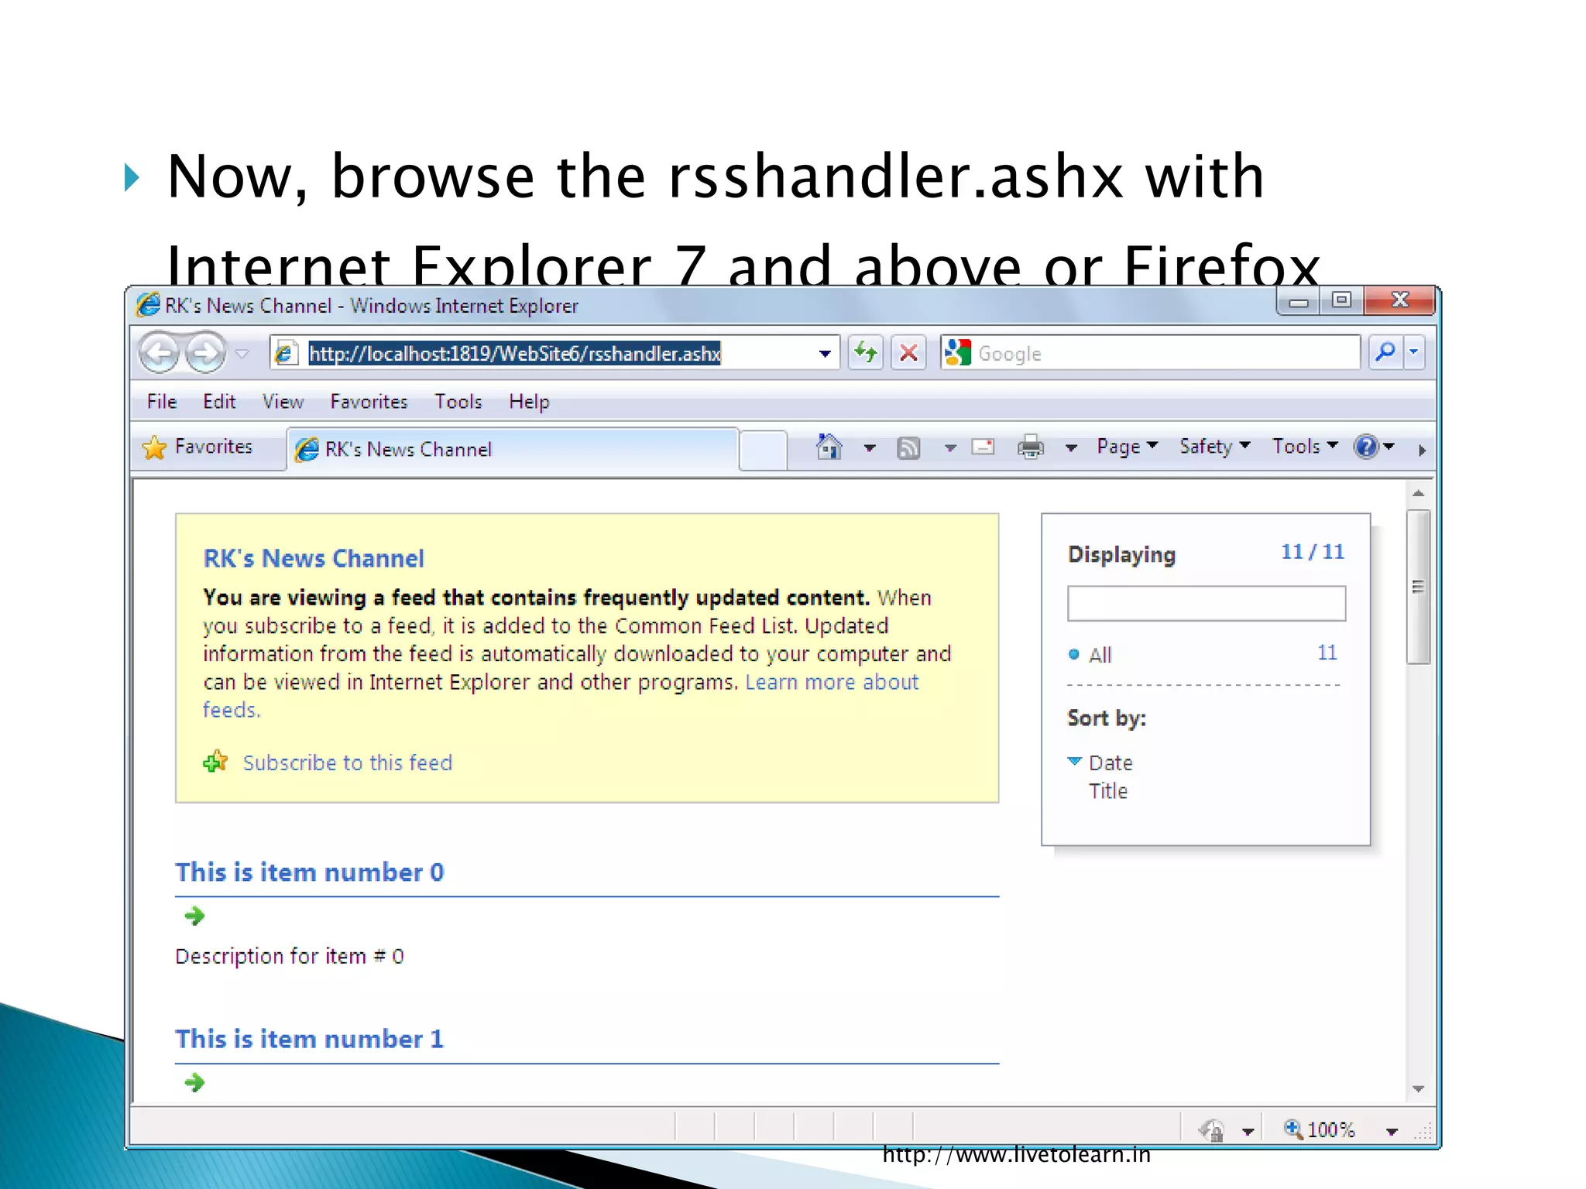Open the Help question mark icon
The height and width of the screenshot is (1189, 1586).
(1366, 447)
